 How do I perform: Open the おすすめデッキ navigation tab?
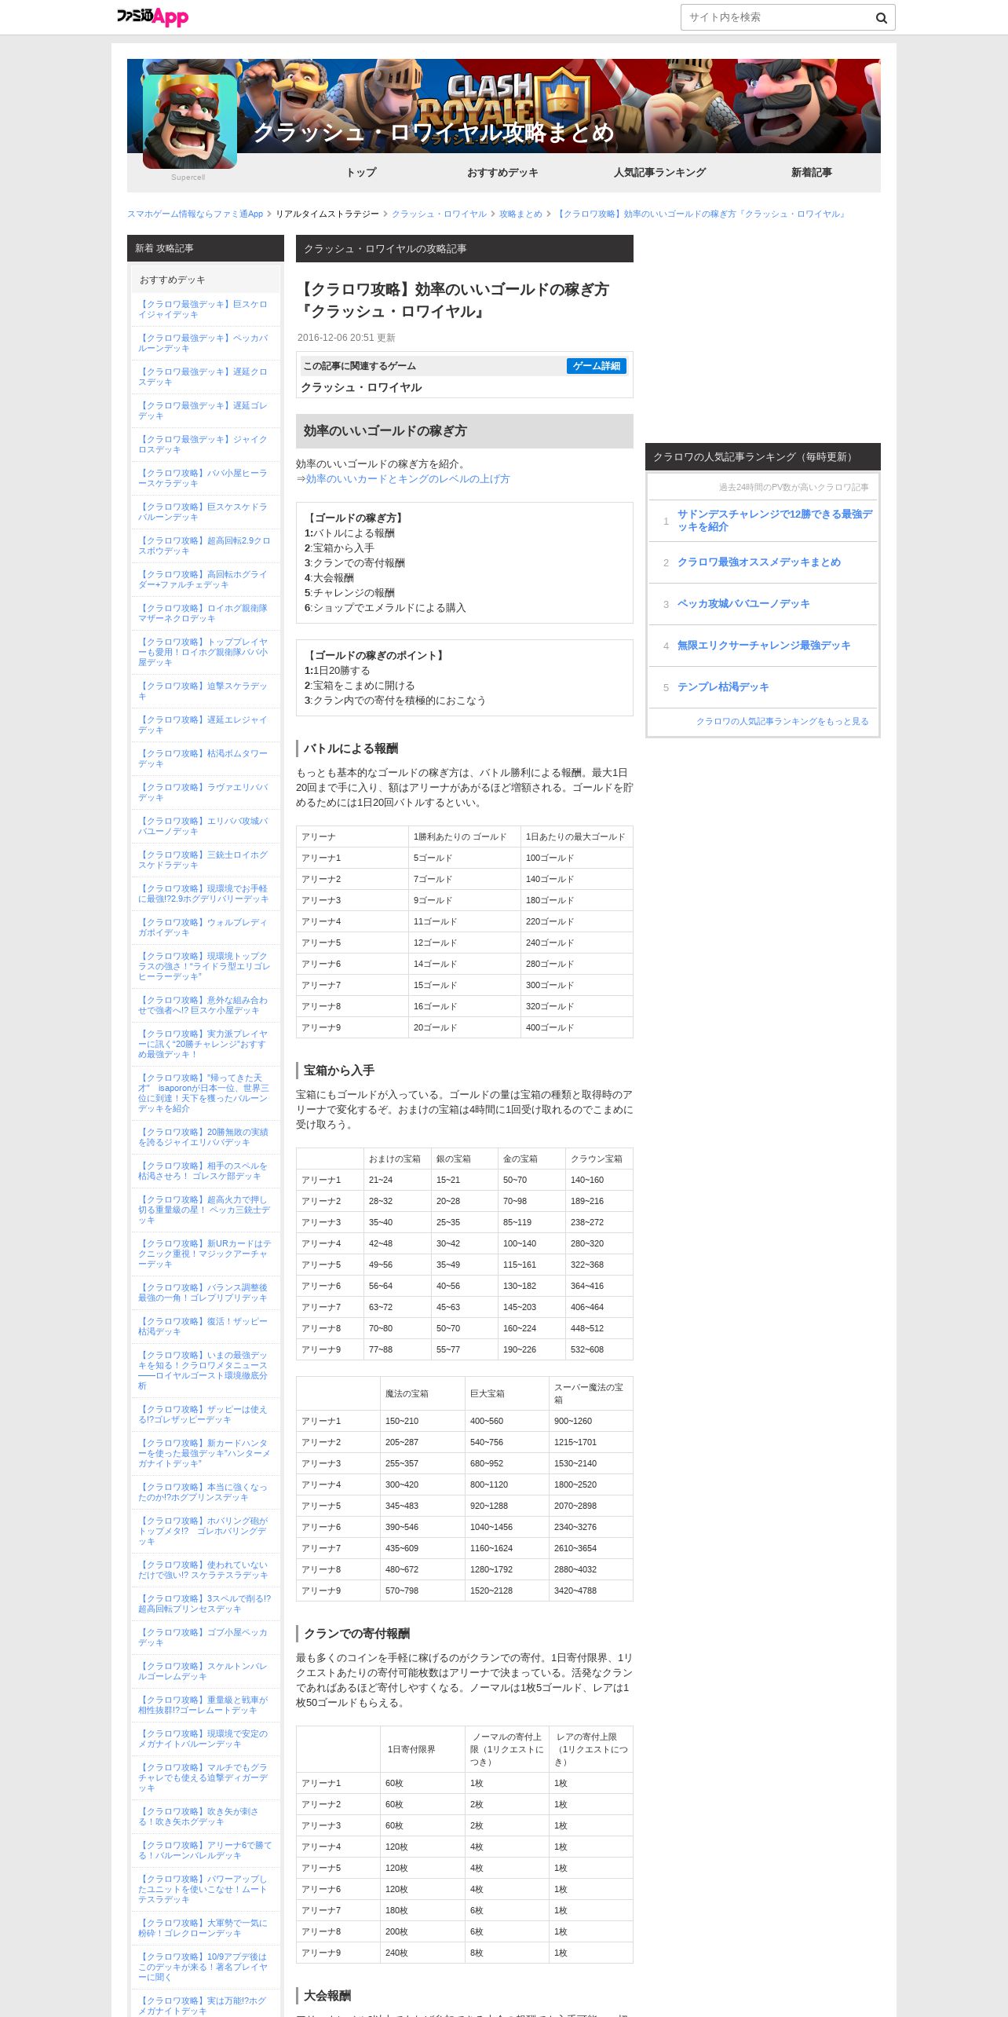pyautogui.click(x=502, y=172)
